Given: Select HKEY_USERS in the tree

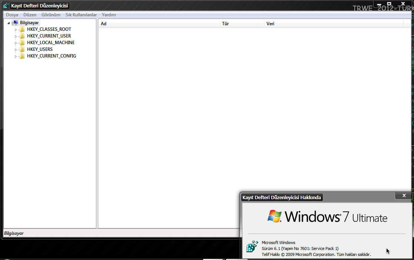Looking at the screenshot, I should coord(40,49).
